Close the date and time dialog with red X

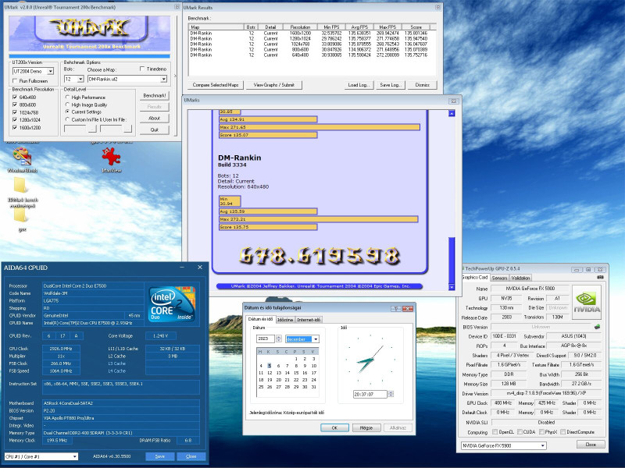407,308
